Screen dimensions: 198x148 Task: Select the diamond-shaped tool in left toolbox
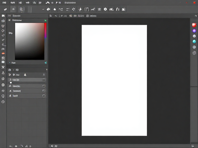coord(3,35)
